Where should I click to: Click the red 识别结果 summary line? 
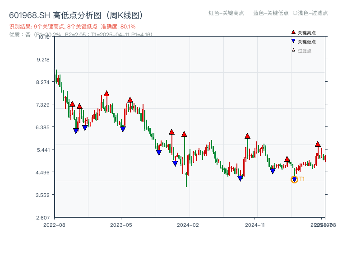tap(72, 27)
